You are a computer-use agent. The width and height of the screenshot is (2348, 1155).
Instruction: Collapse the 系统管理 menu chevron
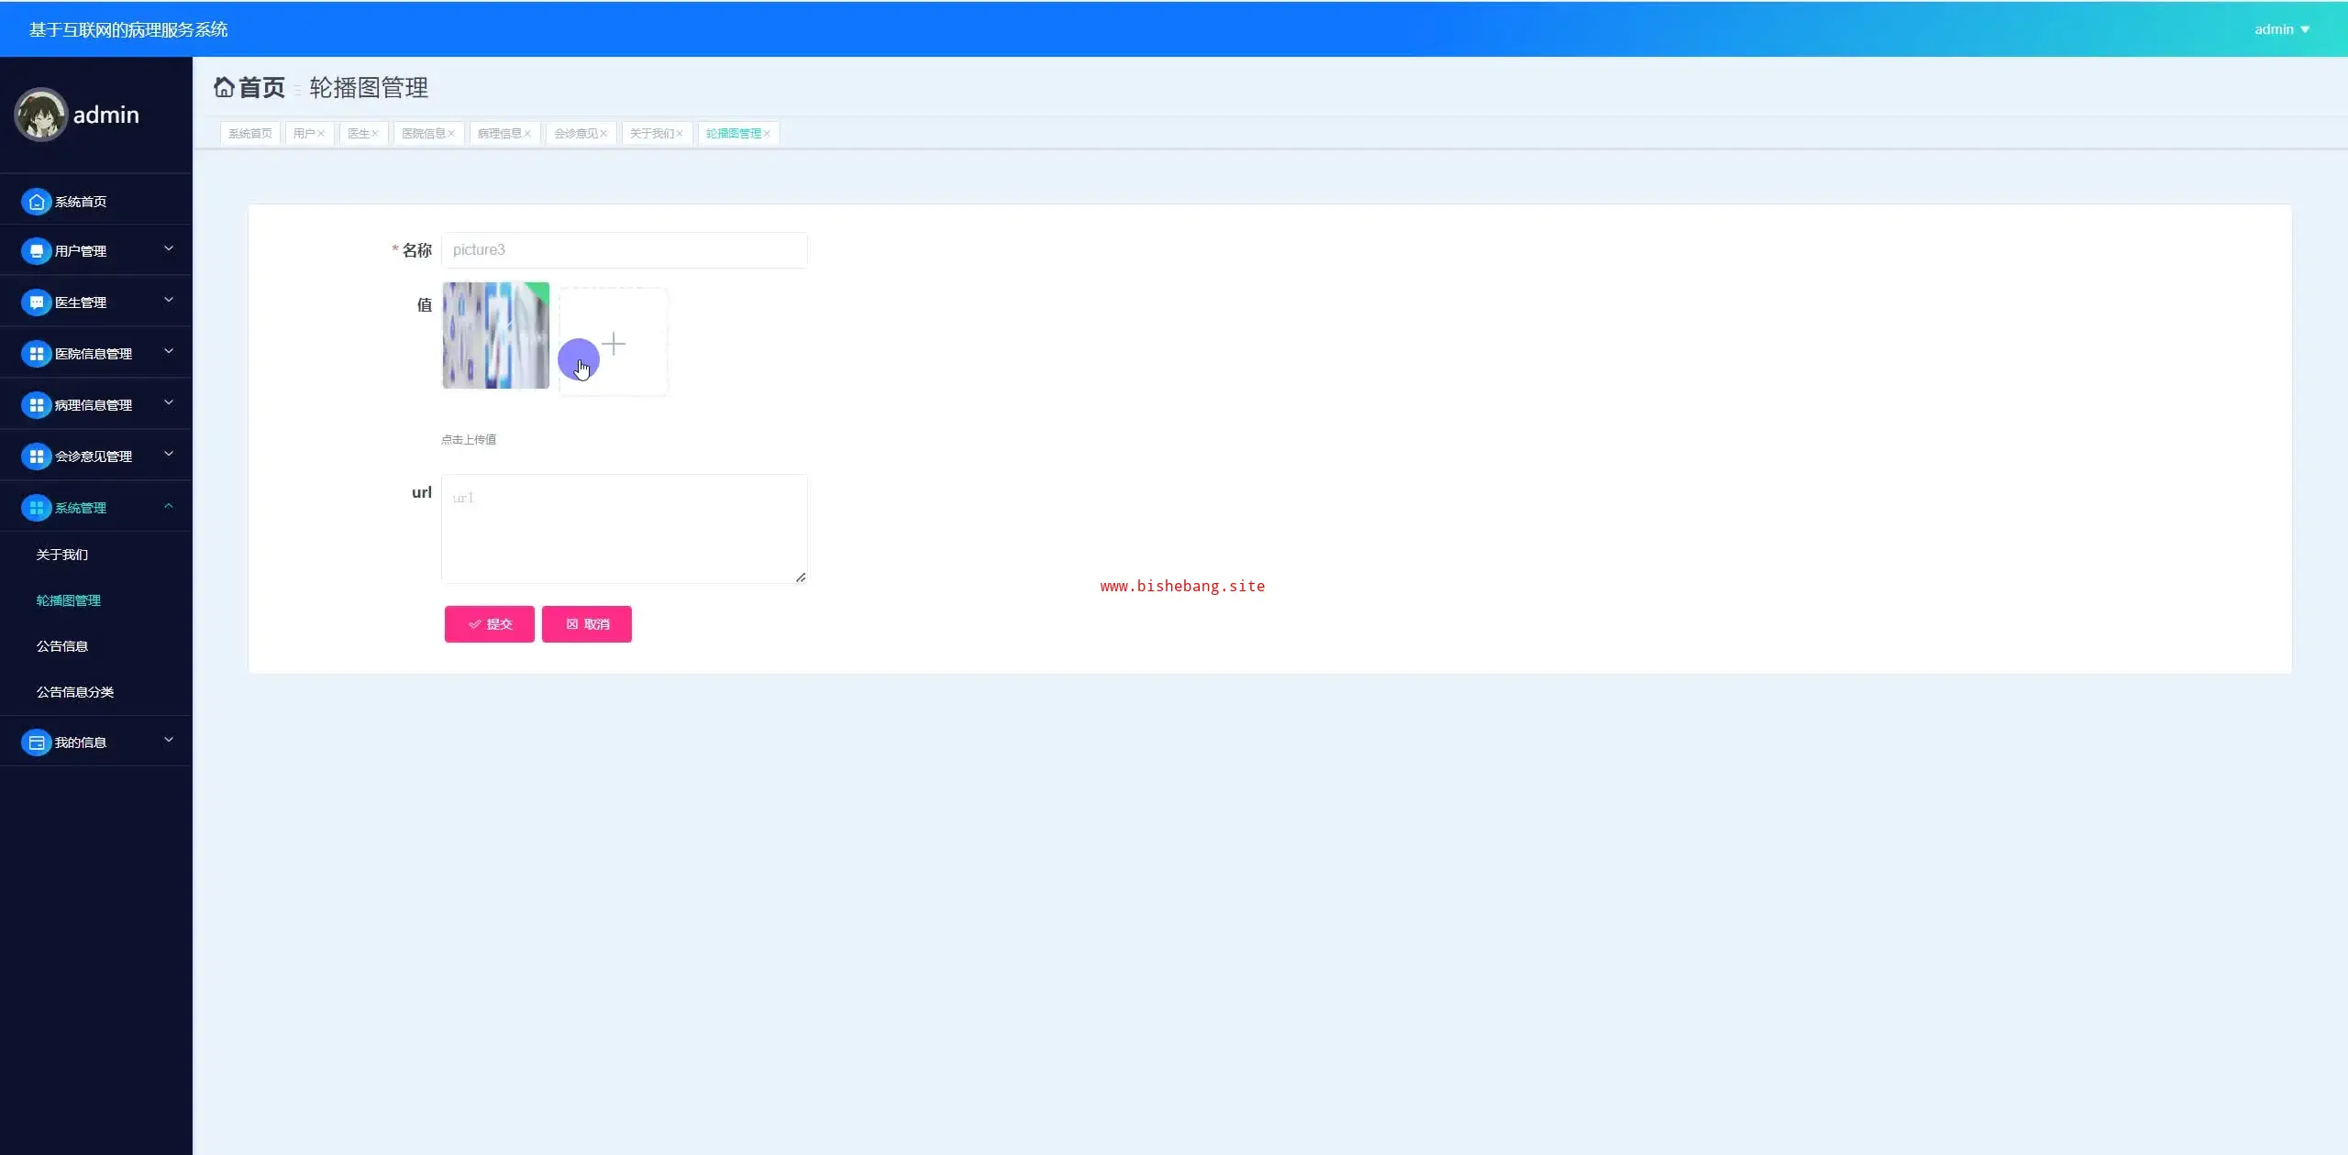pyautogui.click(x=169, y=506)
